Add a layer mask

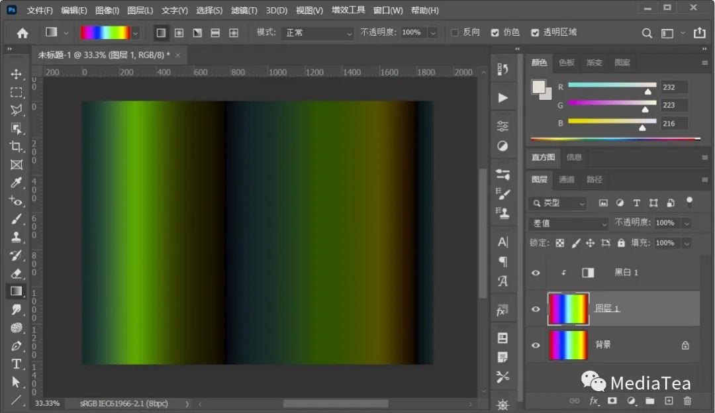(612, 400)
